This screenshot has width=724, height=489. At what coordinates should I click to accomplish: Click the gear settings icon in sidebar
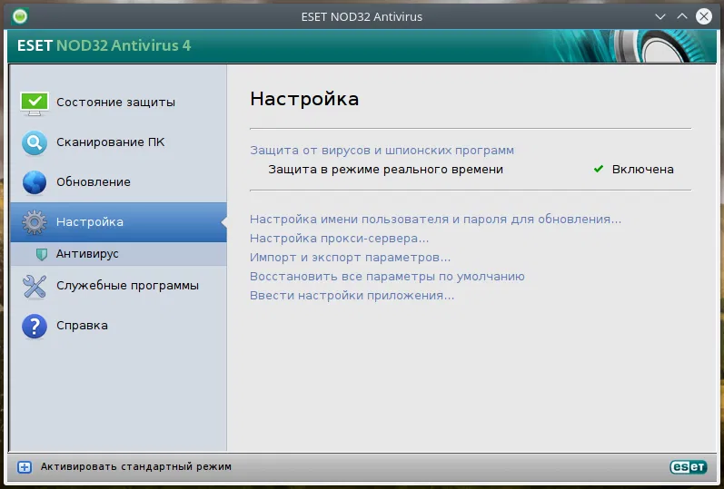35,222
